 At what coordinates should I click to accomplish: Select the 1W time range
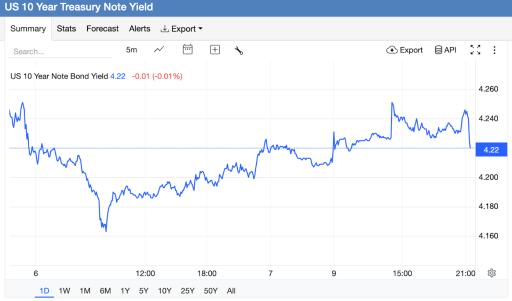[x=64, y=290]
